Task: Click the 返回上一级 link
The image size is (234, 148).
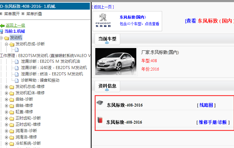Action: pos(15,26)
